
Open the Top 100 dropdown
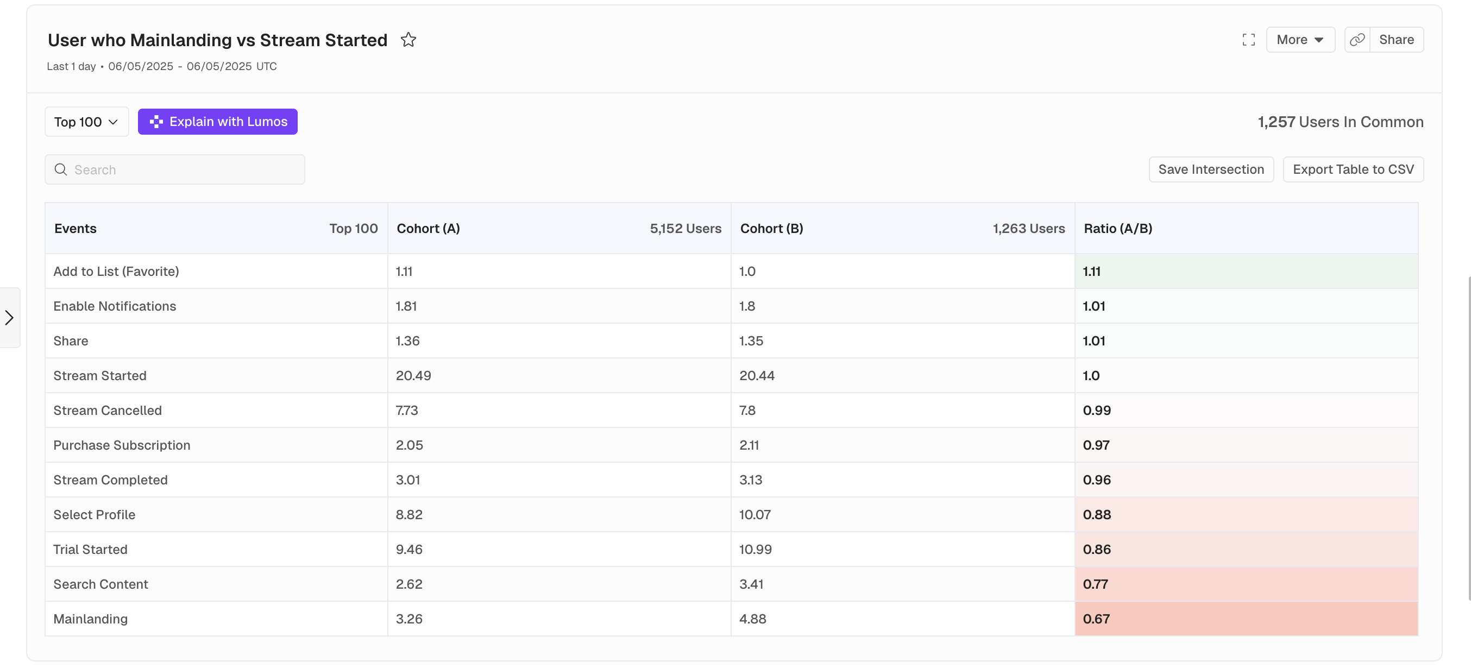coord(86,122)
